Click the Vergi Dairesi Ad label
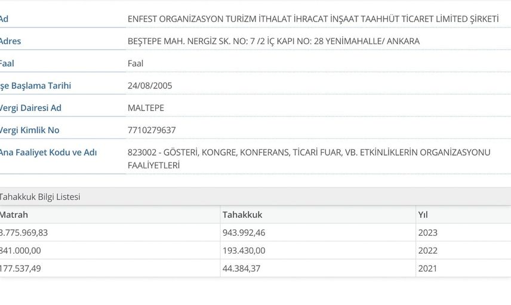511x305 pixels. click(30, 108)
